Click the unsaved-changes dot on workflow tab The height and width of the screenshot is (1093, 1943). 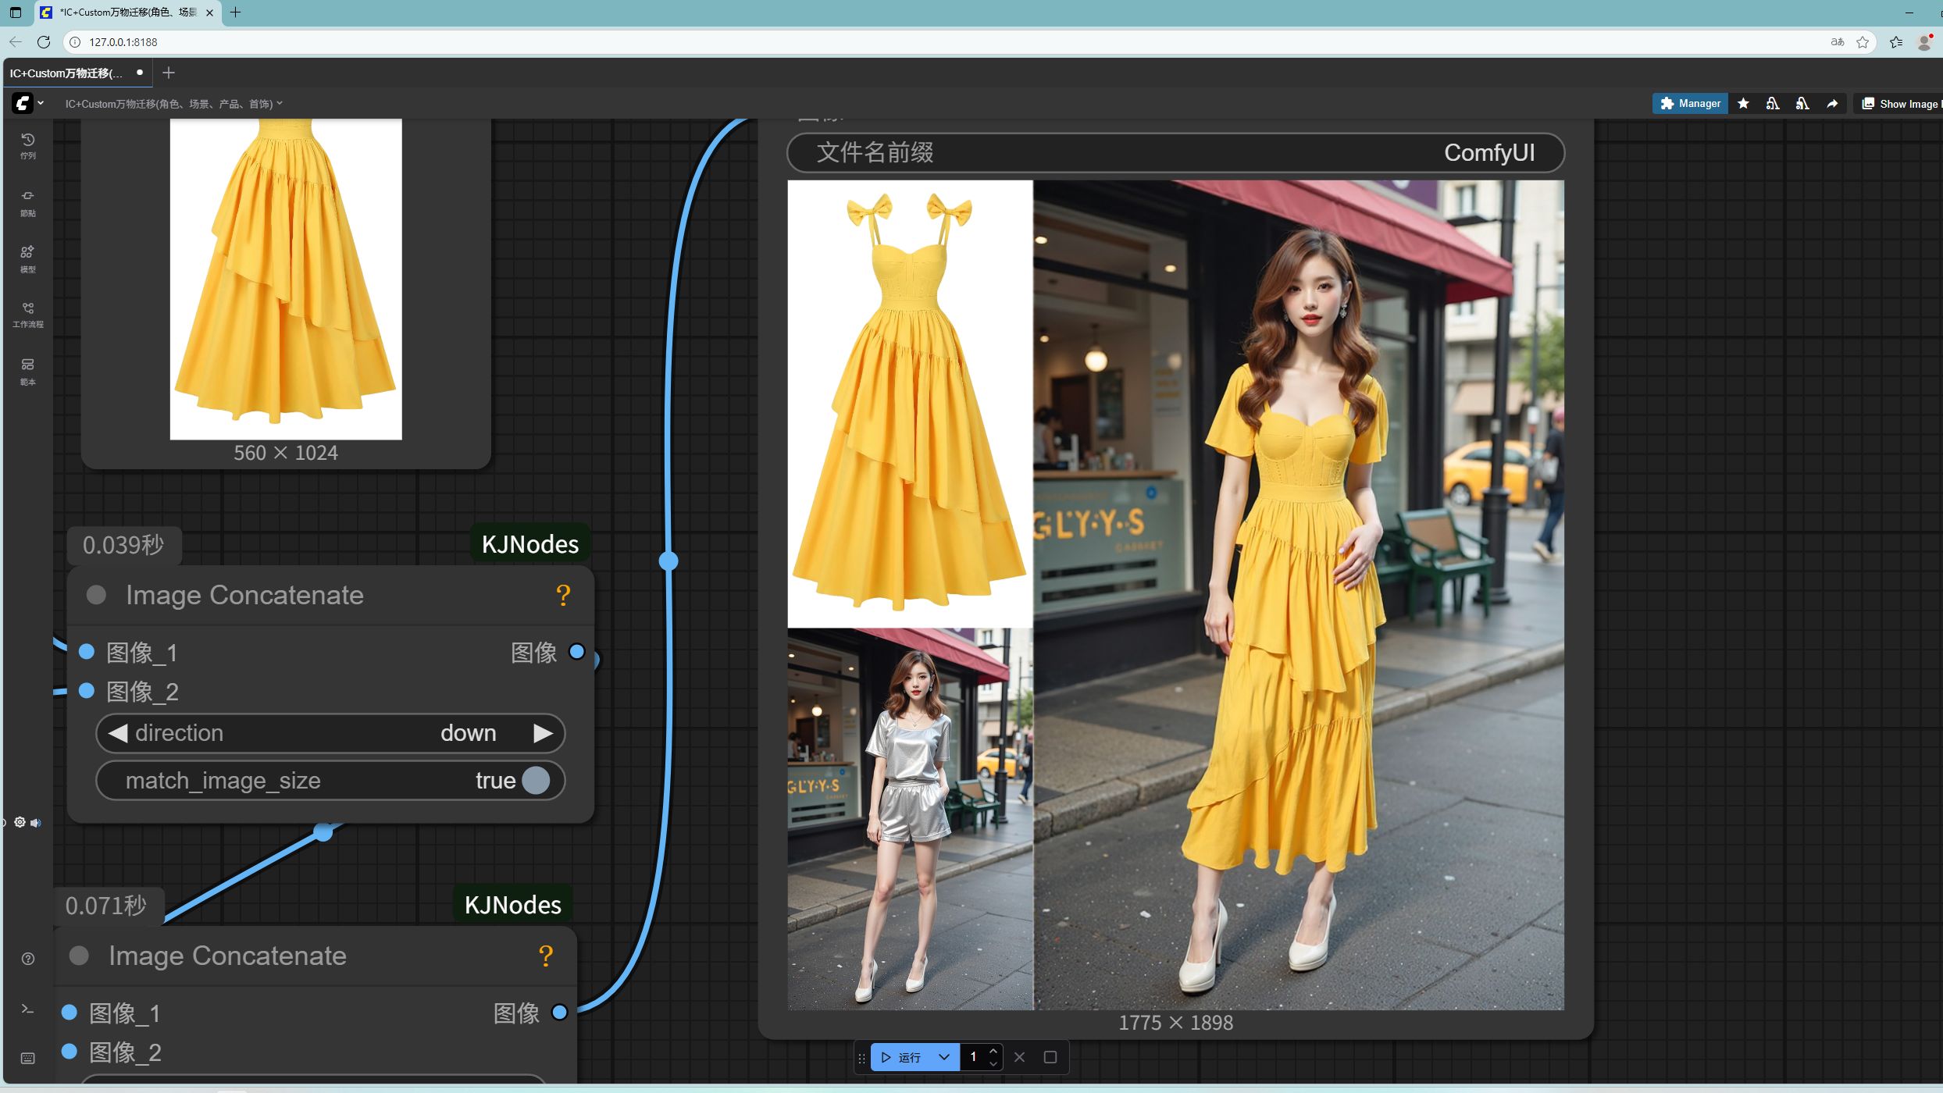(x=140, y=72)
